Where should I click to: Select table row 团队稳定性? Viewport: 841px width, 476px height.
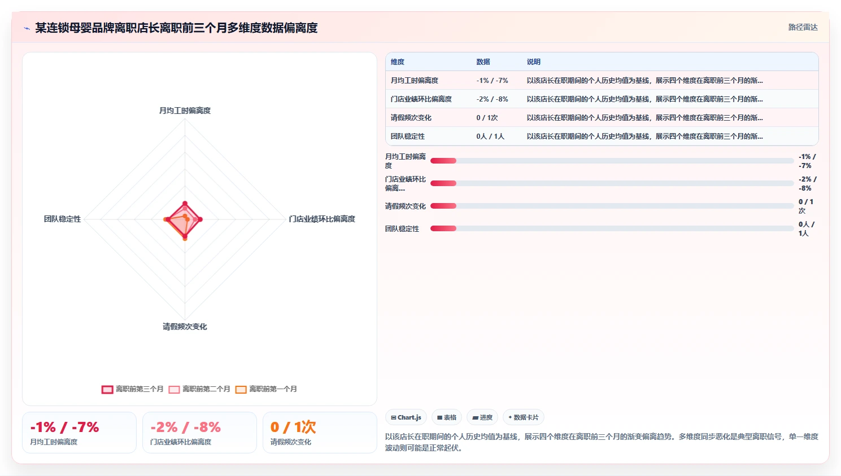(602, 136)
